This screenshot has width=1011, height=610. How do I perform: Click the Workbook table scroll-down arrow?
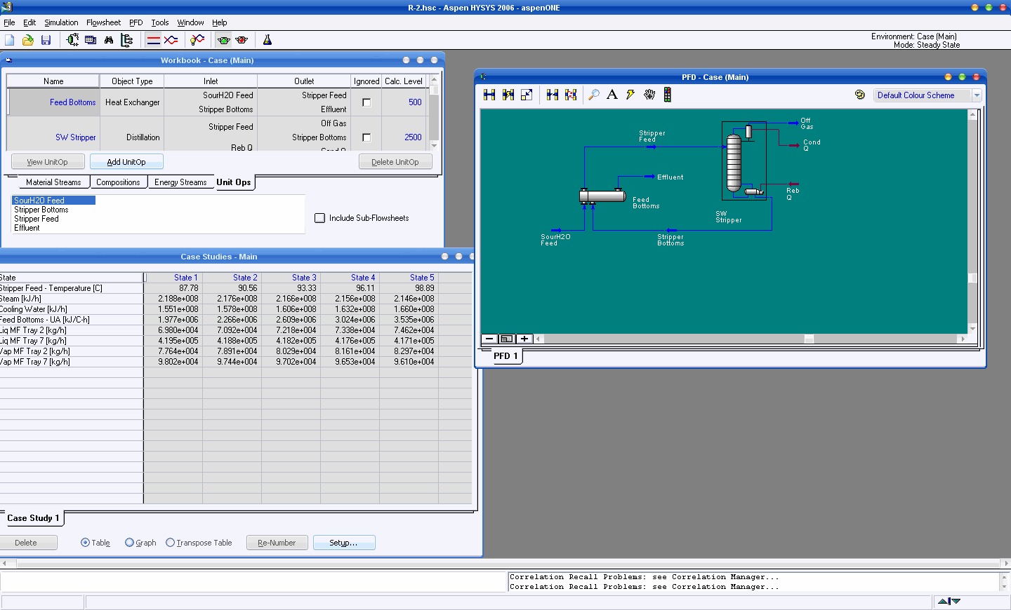434,146
